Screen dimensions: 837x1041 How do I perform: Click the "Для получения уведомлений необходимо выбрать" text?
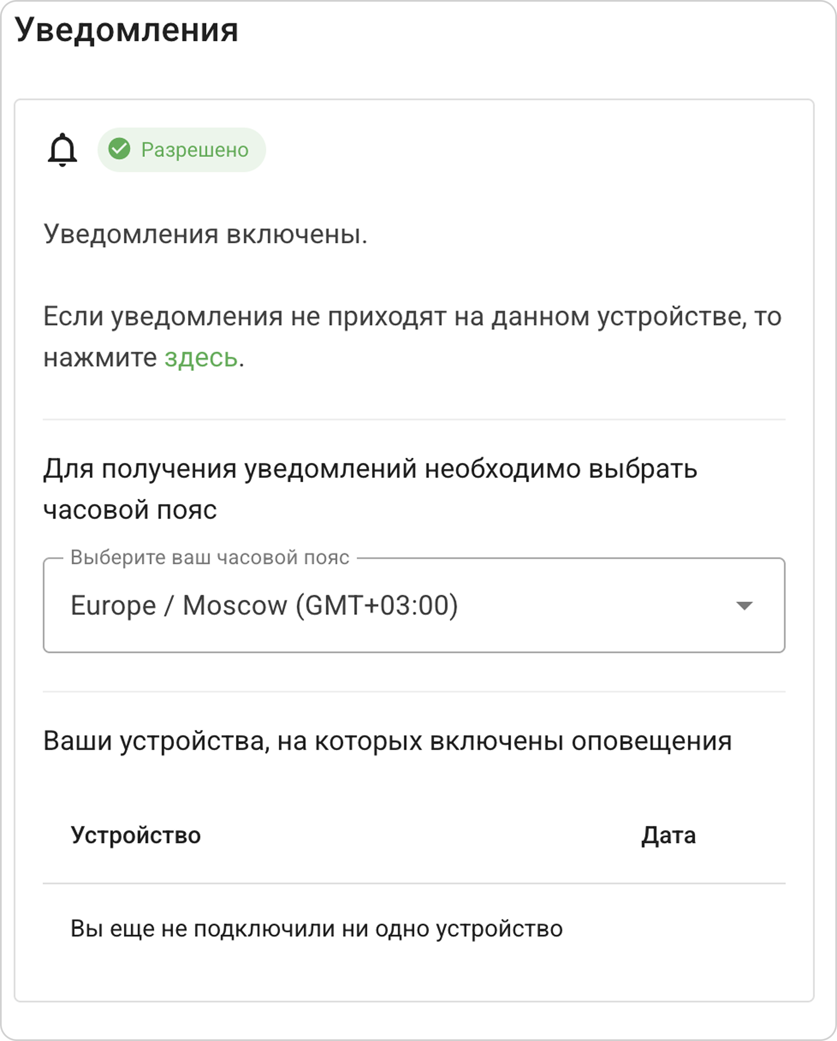tap(370, 469)
